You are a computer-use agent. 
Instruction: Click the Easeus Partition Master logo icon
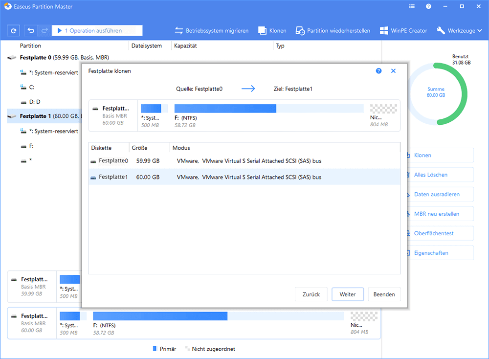click(x=7, y=6)
